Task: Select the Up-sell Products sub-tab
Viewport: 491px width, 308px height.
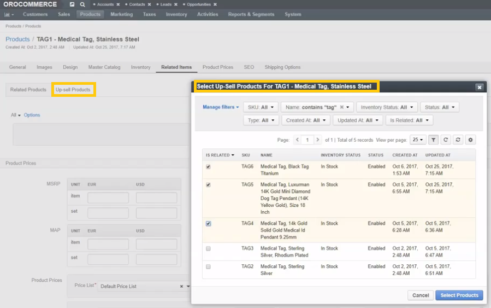Action: pos(73,90)
